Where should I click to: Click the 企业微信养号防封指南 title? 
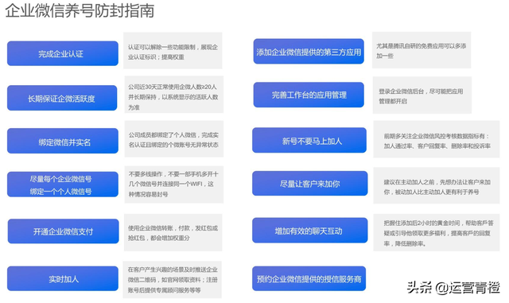[80, 10]
